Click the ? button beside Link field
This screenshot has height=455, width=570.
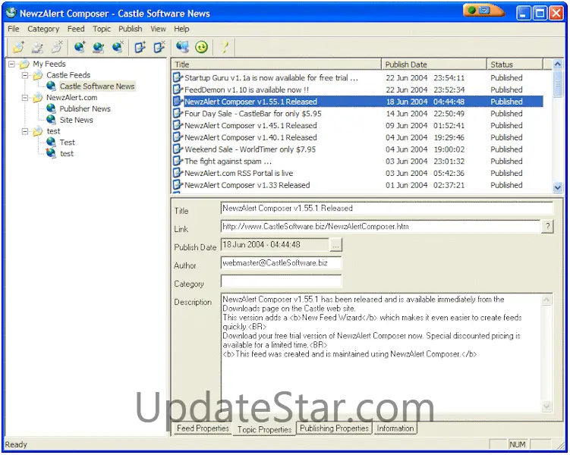(547, 227)
